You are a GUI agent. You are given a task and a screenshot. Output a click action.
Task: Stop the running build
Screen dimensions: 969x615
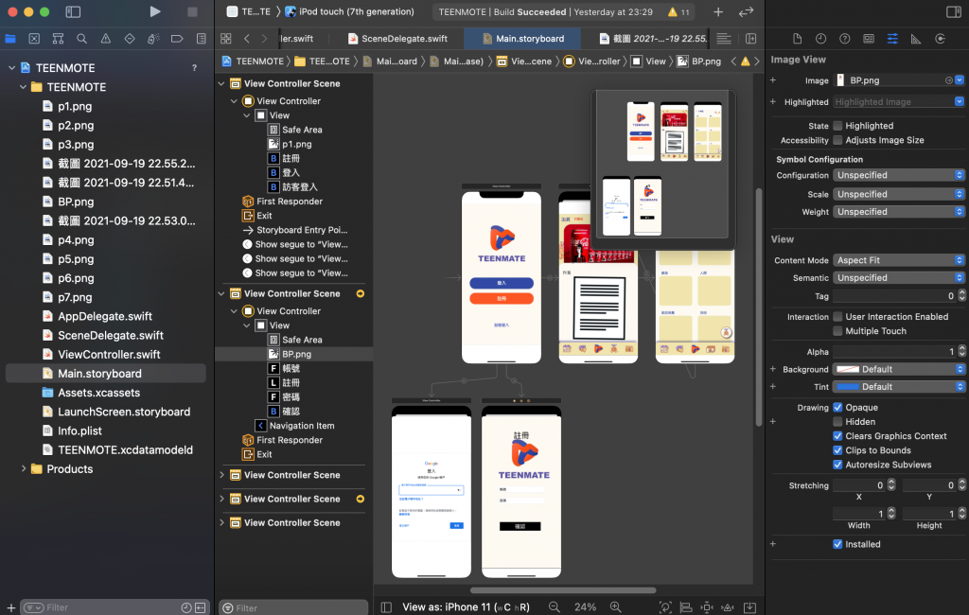[x=192, y=11]
